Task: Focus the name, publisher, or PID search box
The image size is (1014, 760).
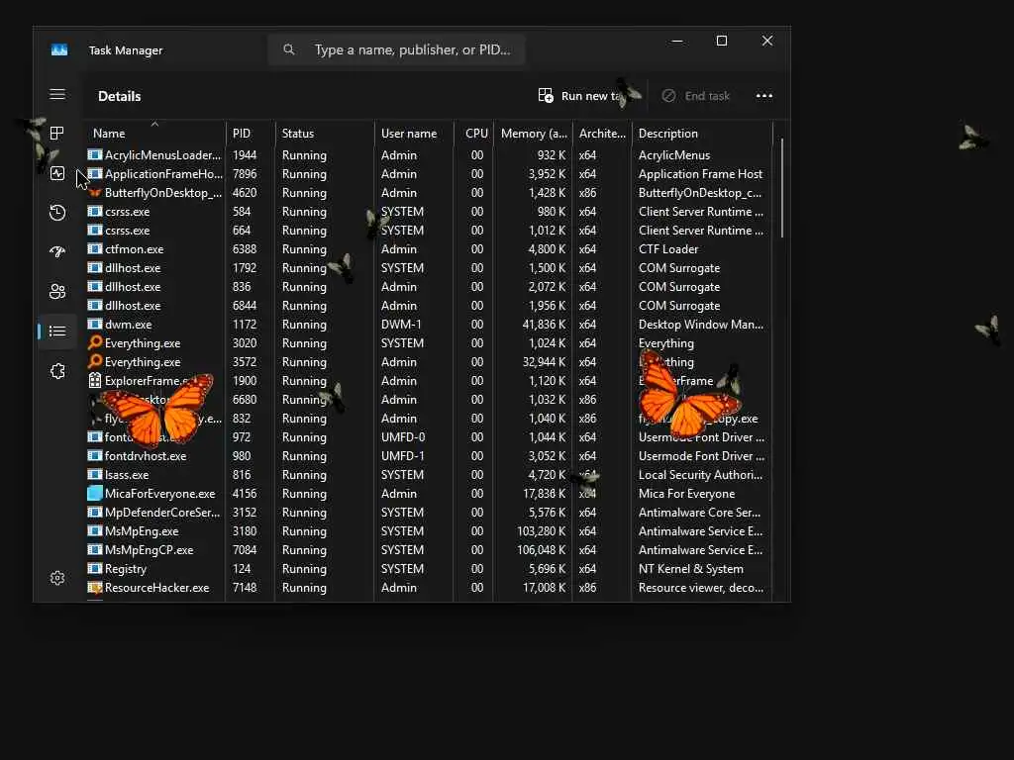Action: 396,49
